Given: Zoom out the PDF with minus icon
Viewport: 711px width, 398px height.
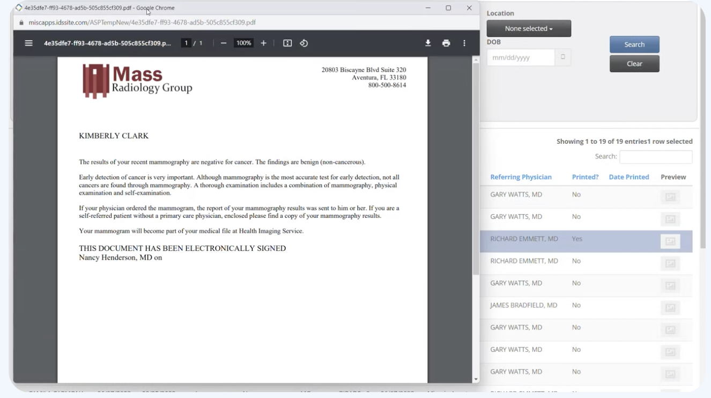Looking at the screenshot, I should pyautogui.click(x=224, y=43).
